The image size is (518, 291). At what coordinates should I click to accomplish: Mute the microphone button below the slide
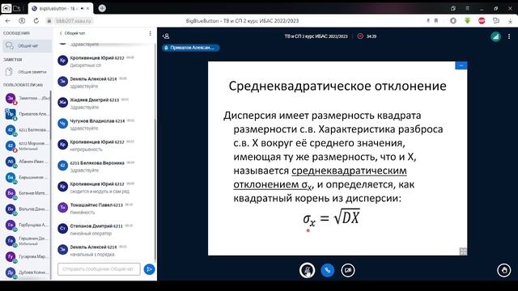[x=307, y=270]
